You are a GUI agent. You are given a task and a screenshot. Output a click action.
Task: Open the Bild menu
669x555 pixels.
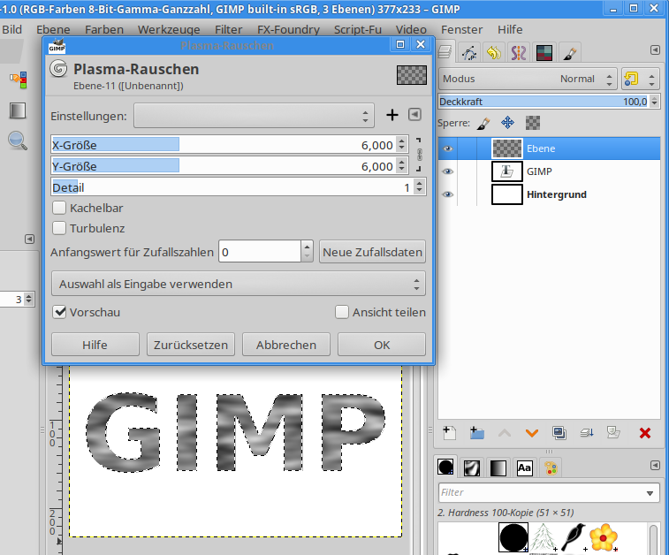point(12,29)
